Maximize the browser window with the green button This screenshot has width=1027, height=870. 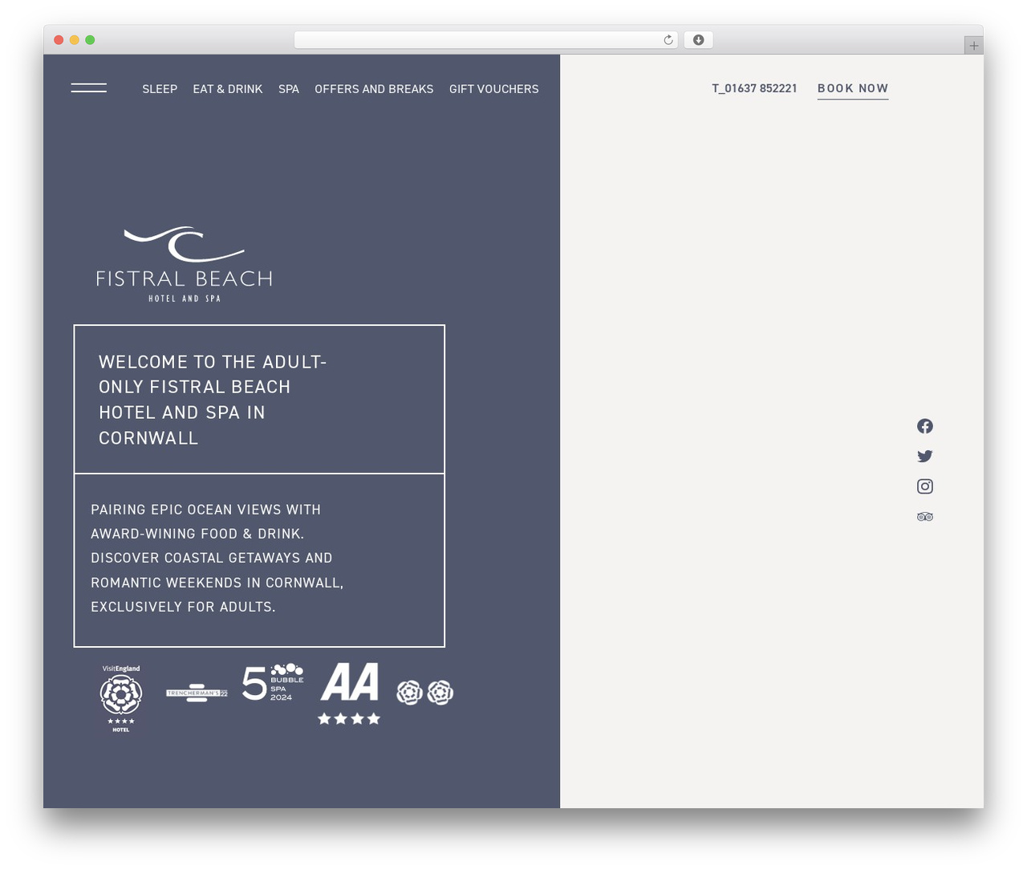(90, 40)
